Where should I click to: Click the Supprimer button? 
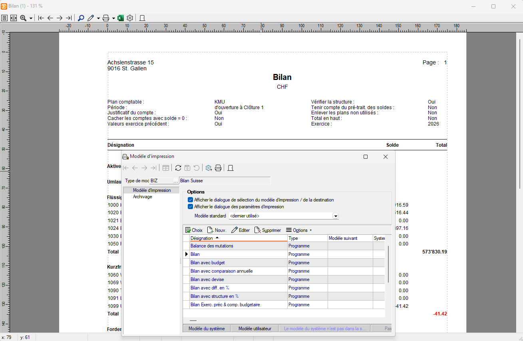click(x=268, y=230)
